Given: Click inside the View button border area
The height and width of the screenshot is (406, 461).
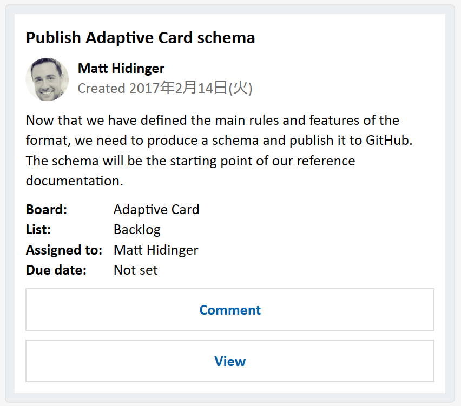Looking at the screenshot, I should pyautogui.click(x=81, y=361).
